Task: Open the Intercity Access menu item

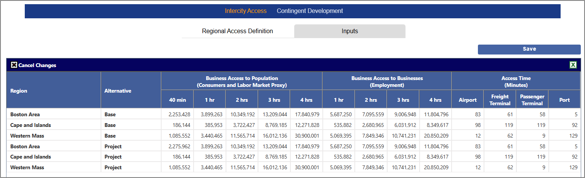Action: pyautogui.click(x=245, y=11)
